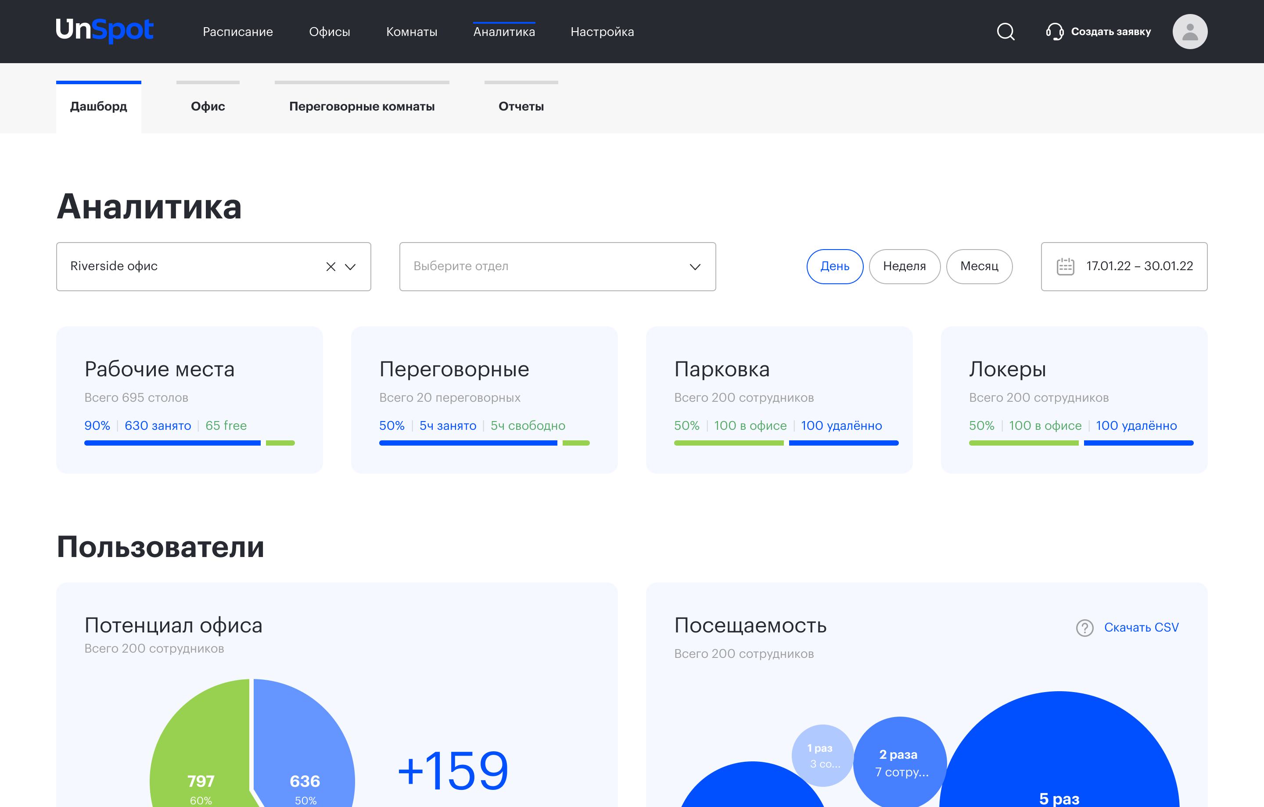Click the Переговорные card title
This screenshot has height=807, width=1264.
click(454, 369)
